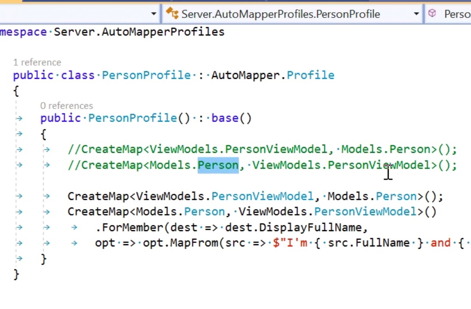
Task: Click the PersonProfile() constructor name
Action: point(133,118)
